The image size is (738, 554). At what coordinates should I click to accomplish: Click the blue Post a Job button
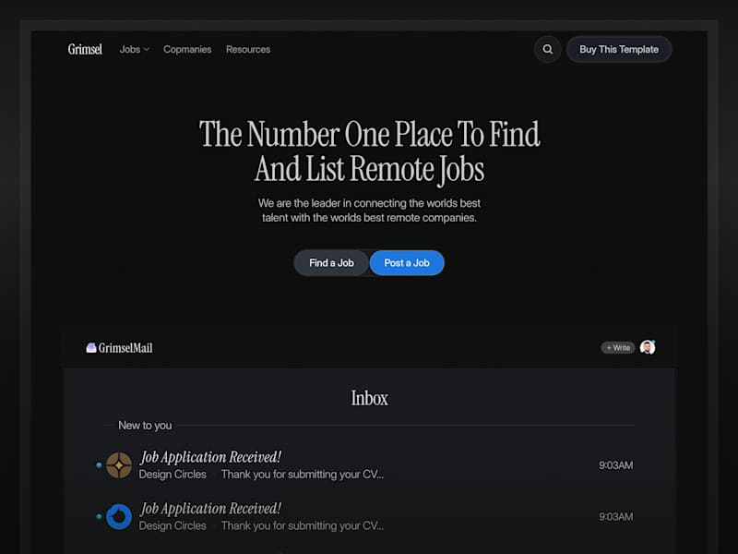tap(407, 263)
